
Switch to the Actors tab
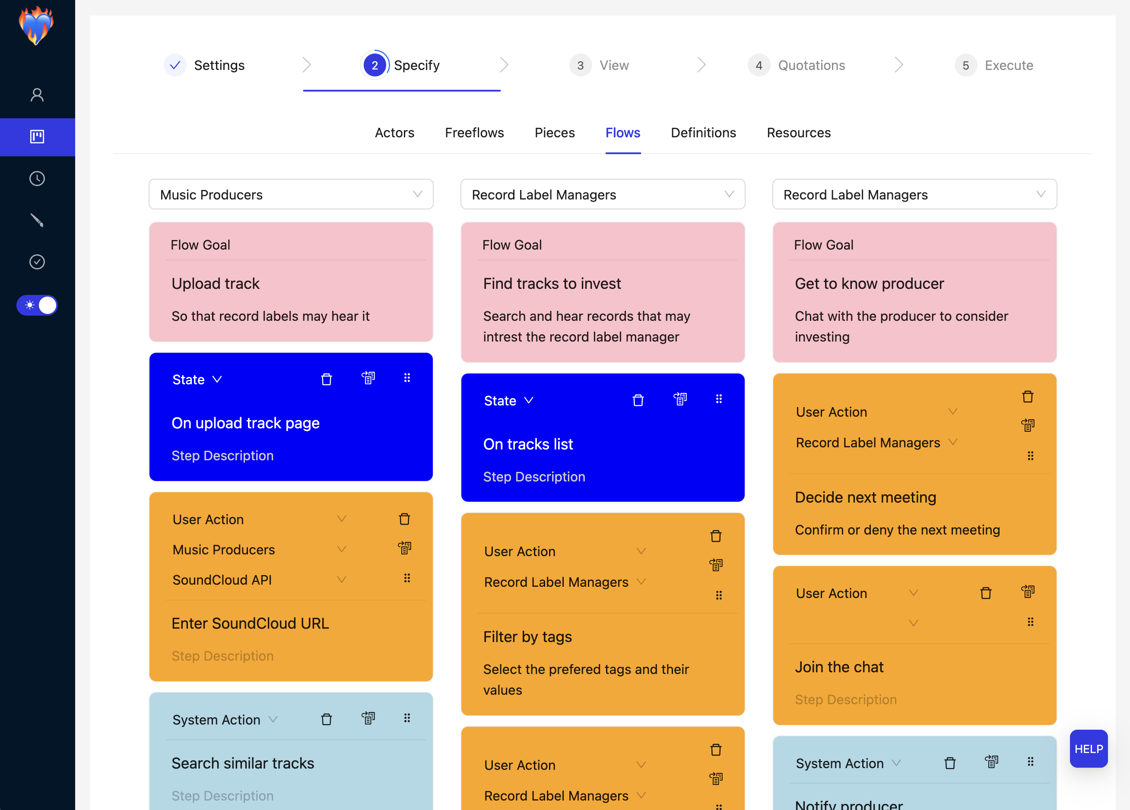click(x=395, y=133)
